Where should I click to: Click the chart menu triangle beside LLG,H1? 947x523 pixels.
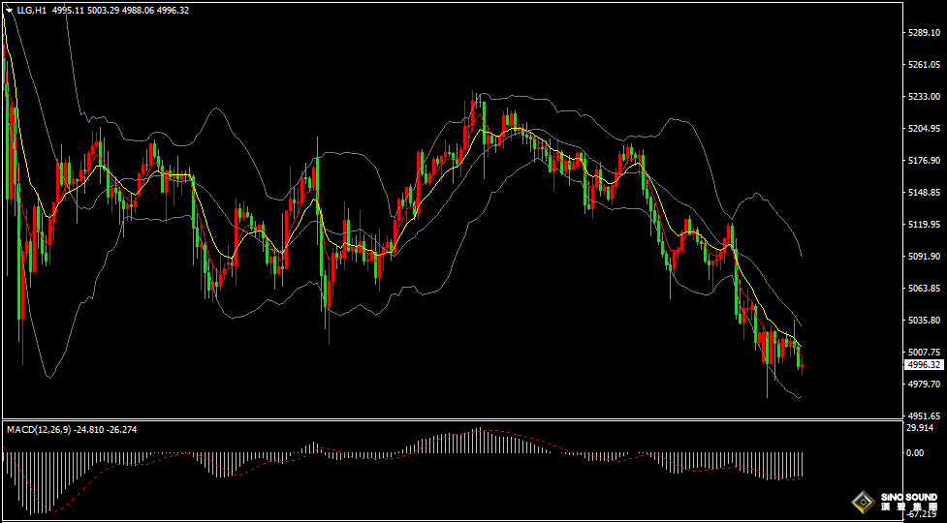[x=10, y=11]
